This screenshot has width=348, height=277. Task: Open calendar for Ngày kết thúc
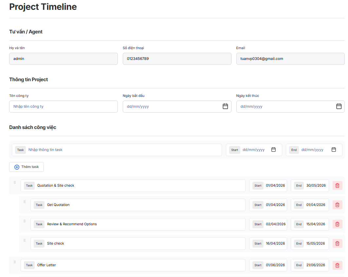[x=339, y=106]
